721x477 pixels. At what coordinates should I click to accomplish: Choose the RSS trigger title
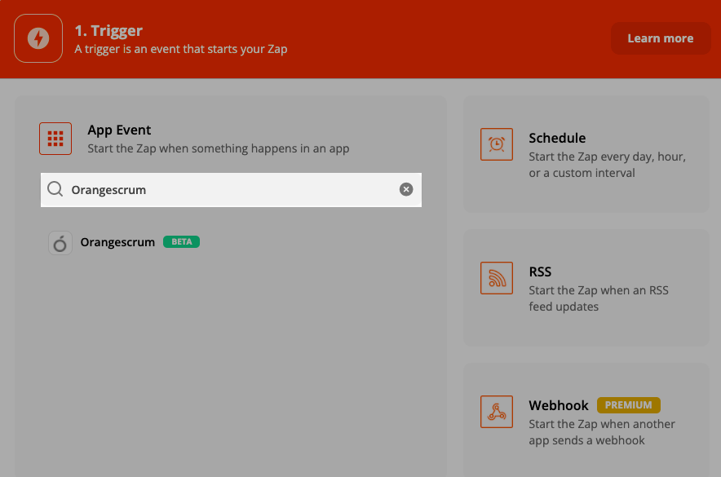tap(540, 272)
